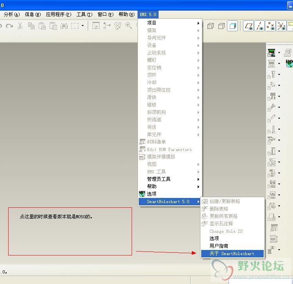This screenshot has height=284, width=293.
Task: Click the EMX plates icon
Action: 272,64
